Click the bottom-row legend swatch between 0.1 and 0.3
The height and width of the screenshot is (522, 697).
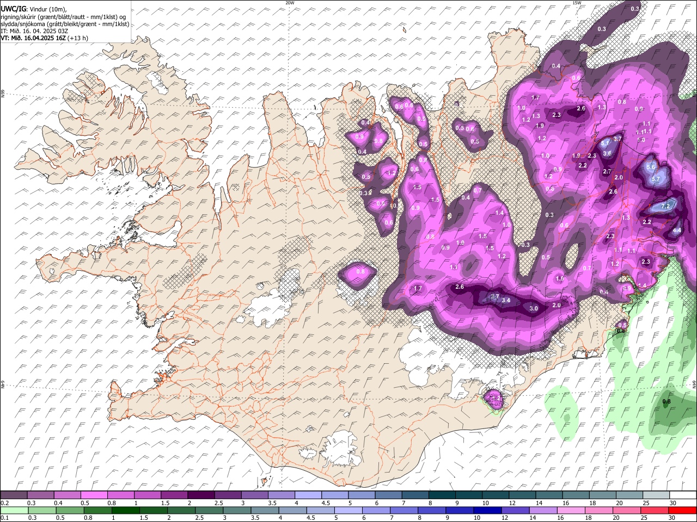(14, 511)
